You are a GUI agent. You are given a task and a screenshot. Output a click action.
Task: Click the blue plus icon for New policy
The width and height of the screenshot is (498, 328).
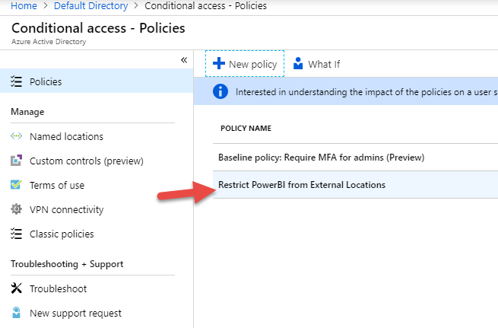(x=219, y=63)
